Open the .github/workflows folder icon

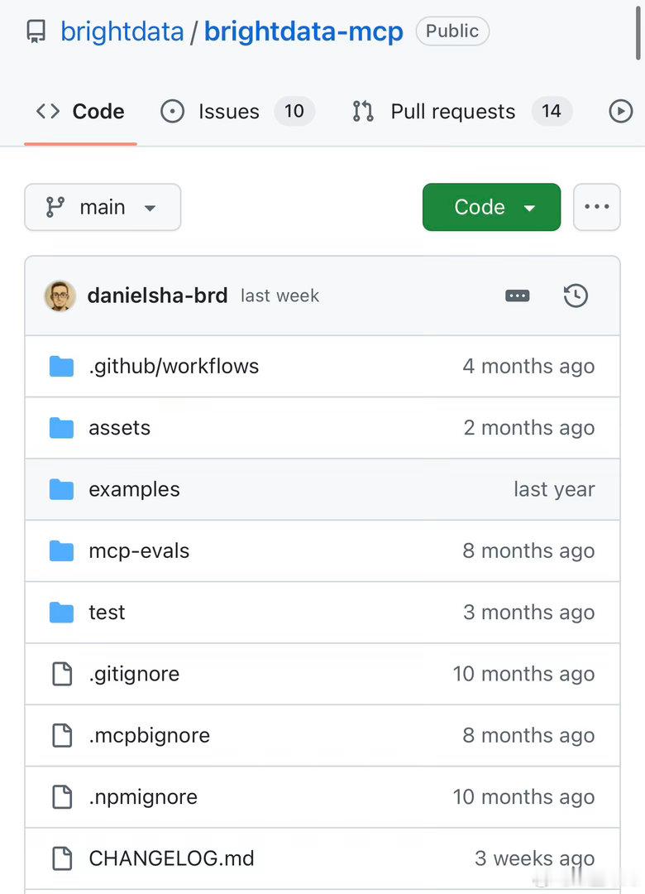tap(61, 367)
